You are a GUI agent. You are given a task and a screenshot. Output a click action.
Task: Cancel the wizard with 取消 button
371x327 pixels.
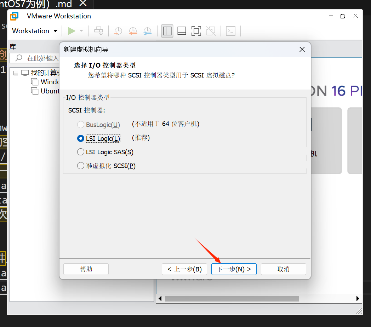[284, 269]
